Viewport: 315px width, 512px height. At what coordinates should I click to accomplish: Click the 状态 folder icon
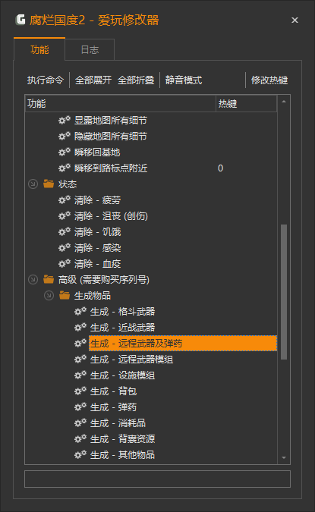pos(49,184)
